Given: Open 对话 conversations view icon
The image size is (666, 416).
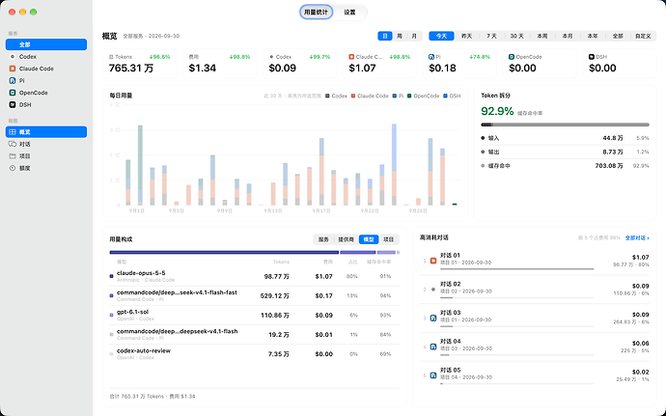Looking at the screenshot, I should coord(13,144).
